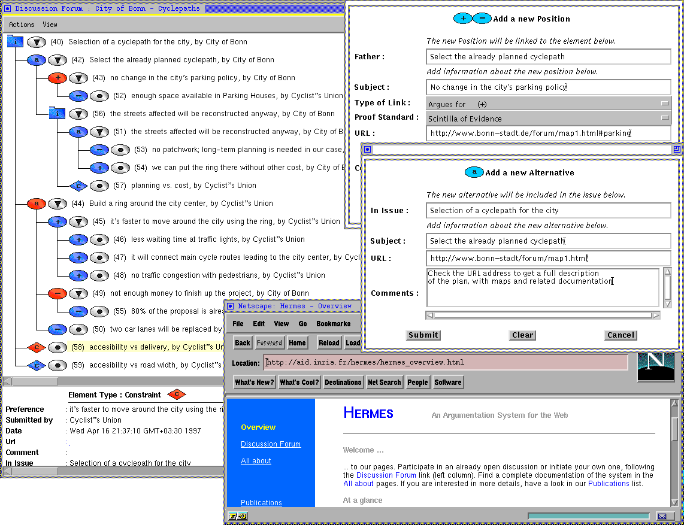Open the File menu in Netscape
Image resolution: width=684 pixels, height=525 pixels.
click(x=238, y=323)
